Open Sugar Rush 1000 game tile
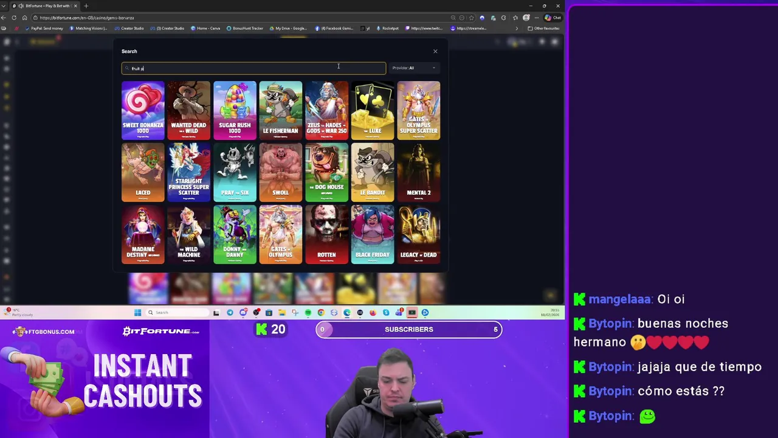 pos(235,110)
